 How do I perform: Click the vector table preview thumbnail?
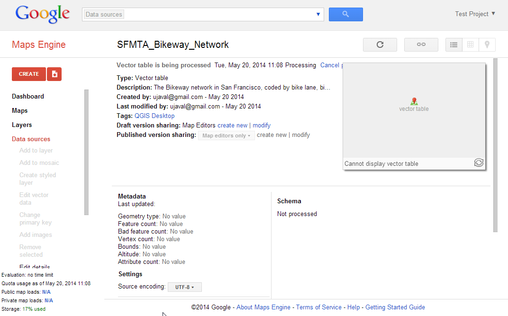[414, 110]
